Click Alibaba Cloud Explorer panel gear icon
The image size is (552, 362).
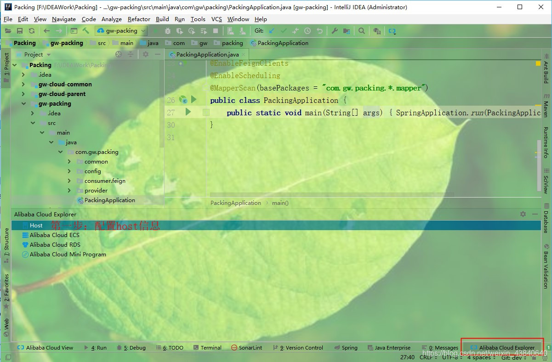523,214
